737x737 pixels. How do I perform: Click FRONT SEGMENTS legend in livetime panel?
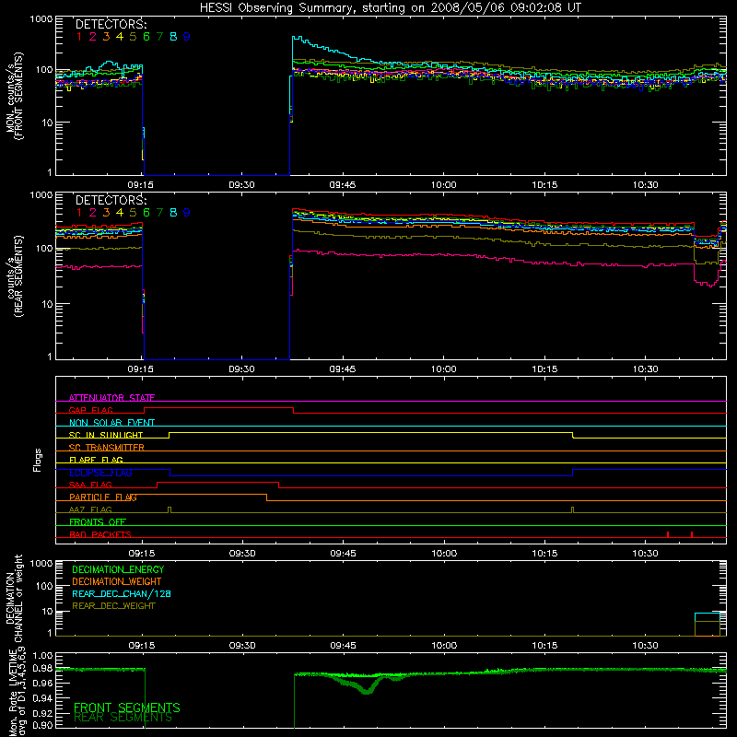[127, 708]
